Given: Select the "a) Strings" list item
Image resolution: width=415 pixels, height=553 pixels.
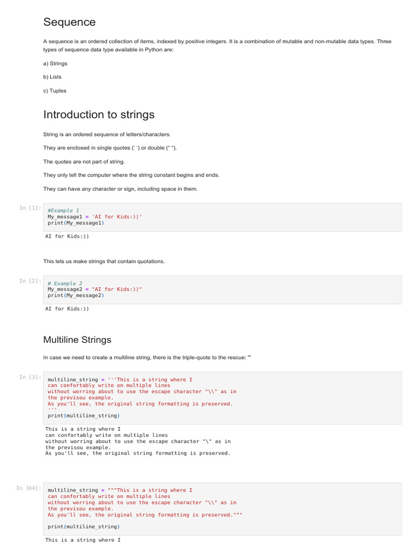Looking at the screenshot, I should [x=55, y=63].
